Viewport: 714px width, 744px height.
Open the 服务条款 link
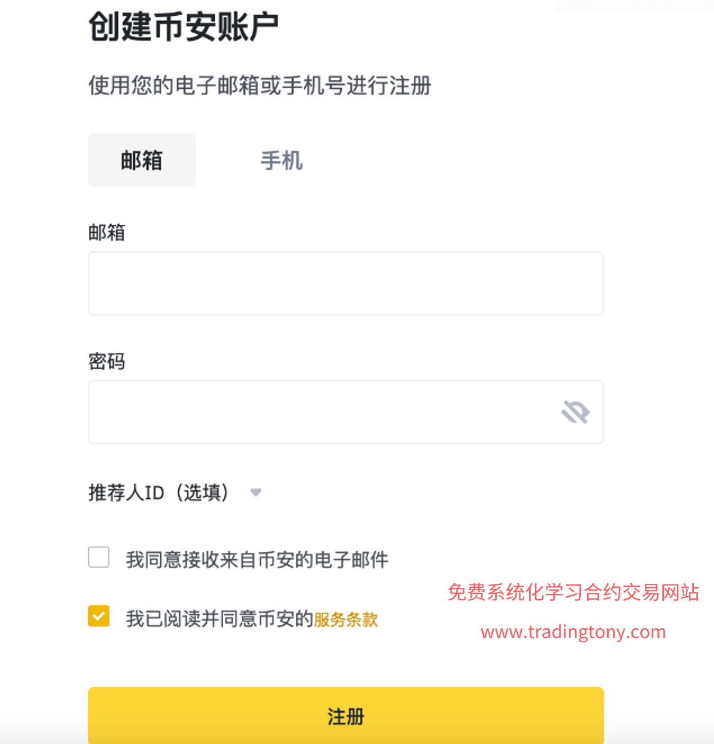[x=346, y=619]
